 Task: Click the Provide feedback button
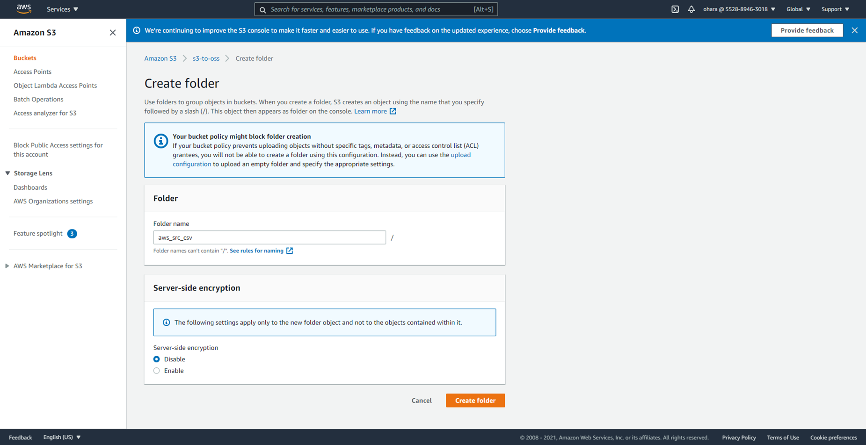[x=807, y=30]
